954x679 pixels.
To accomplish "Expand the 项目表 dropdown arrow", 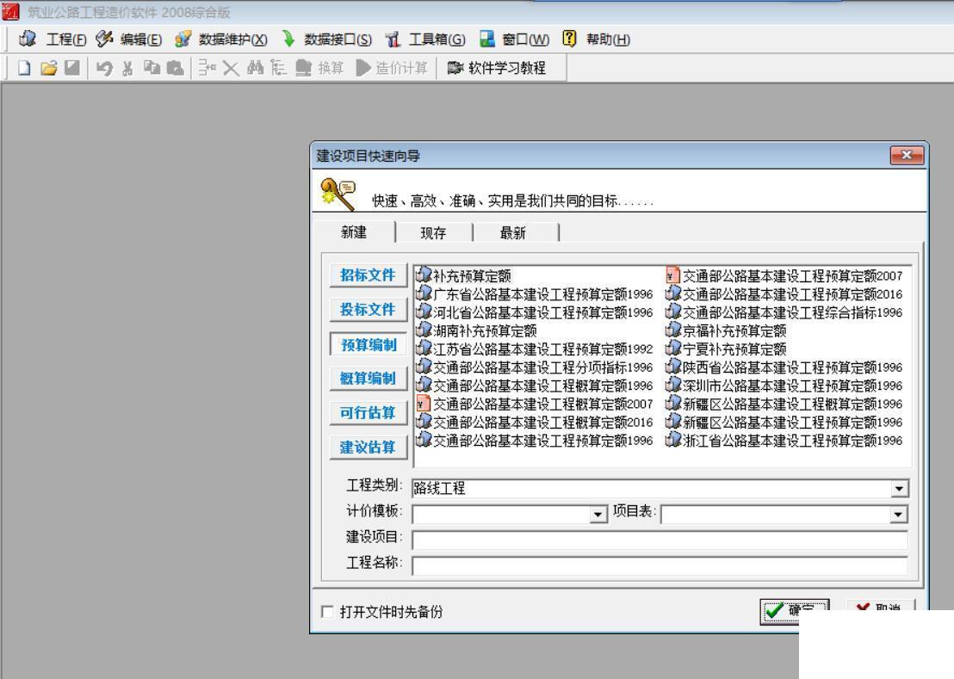I will pos(899,515).
